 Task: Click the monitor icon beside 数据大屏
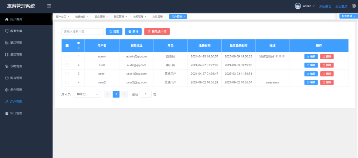(x=7, y=31)
